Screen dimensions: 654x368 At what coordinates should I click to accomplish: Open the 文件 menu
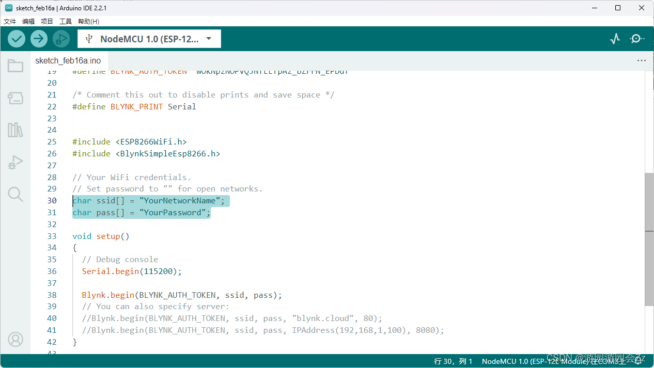click(x=9, y=21)
